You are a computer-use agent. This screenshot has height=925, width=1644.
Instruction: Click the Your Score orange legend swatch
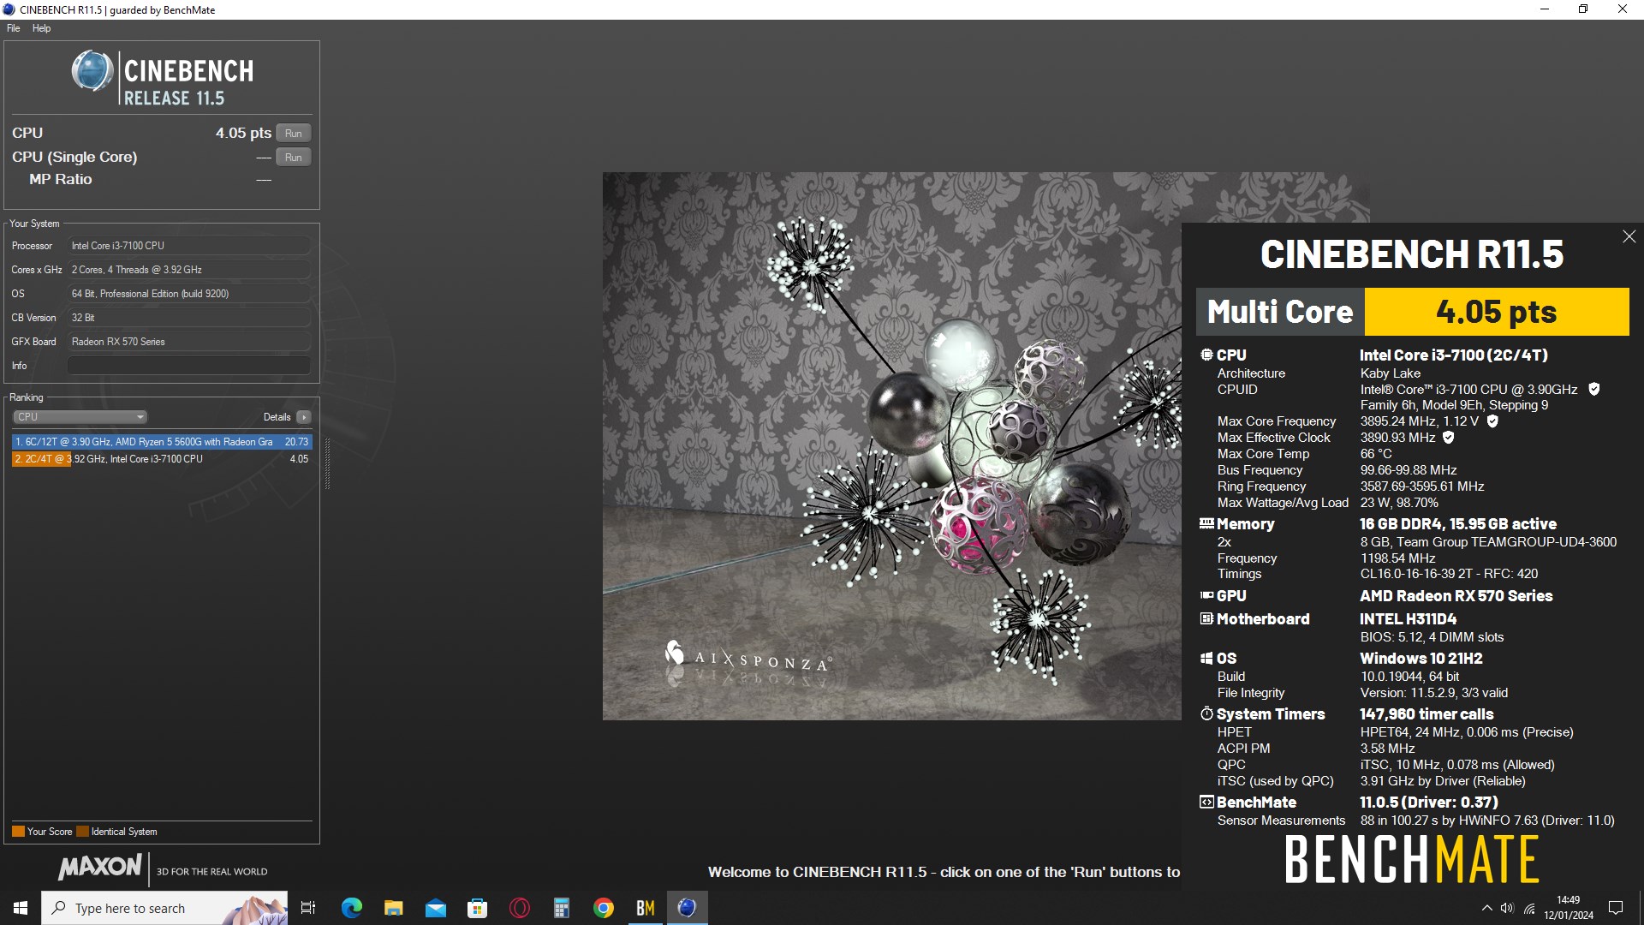pos(18,832)
